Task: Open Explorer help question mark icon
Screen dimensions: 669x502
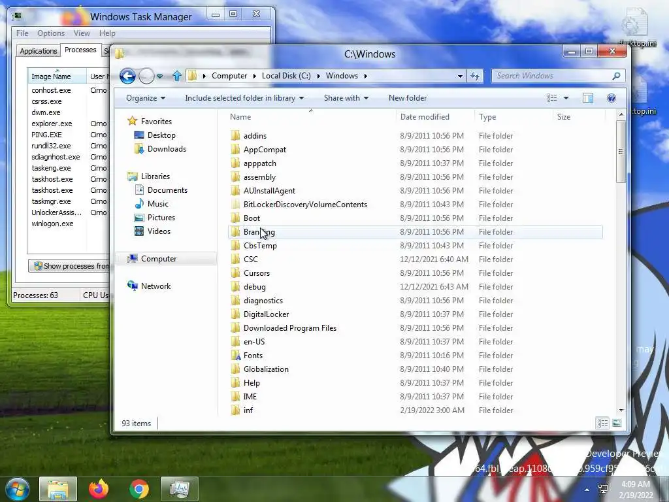Action: pos(611,98)
